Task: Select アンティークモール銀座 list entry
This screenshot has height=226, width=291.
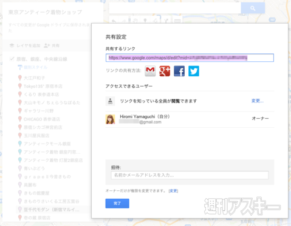Action: [47, 144]
